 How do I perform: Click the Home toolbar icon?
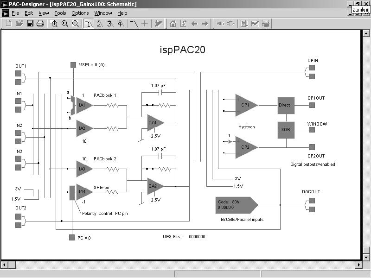tap(173, 24)
